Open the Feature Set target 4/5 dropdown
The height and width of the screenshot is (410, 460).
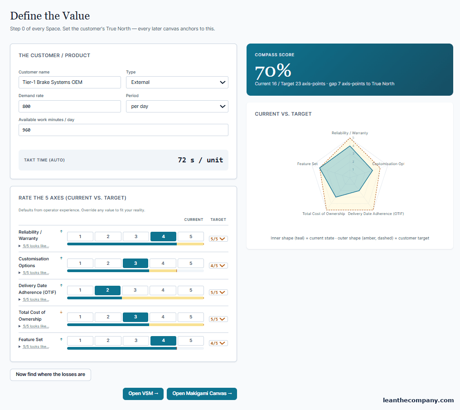click(218, 343)
